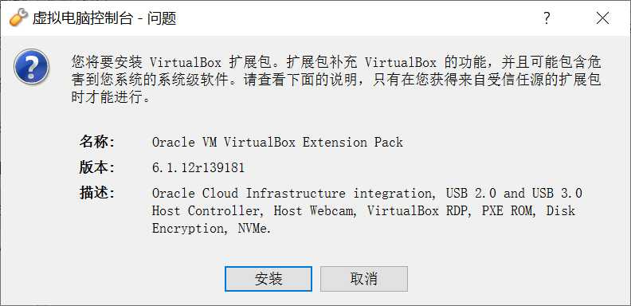Click the 版本 label

(x=97, y=167)
